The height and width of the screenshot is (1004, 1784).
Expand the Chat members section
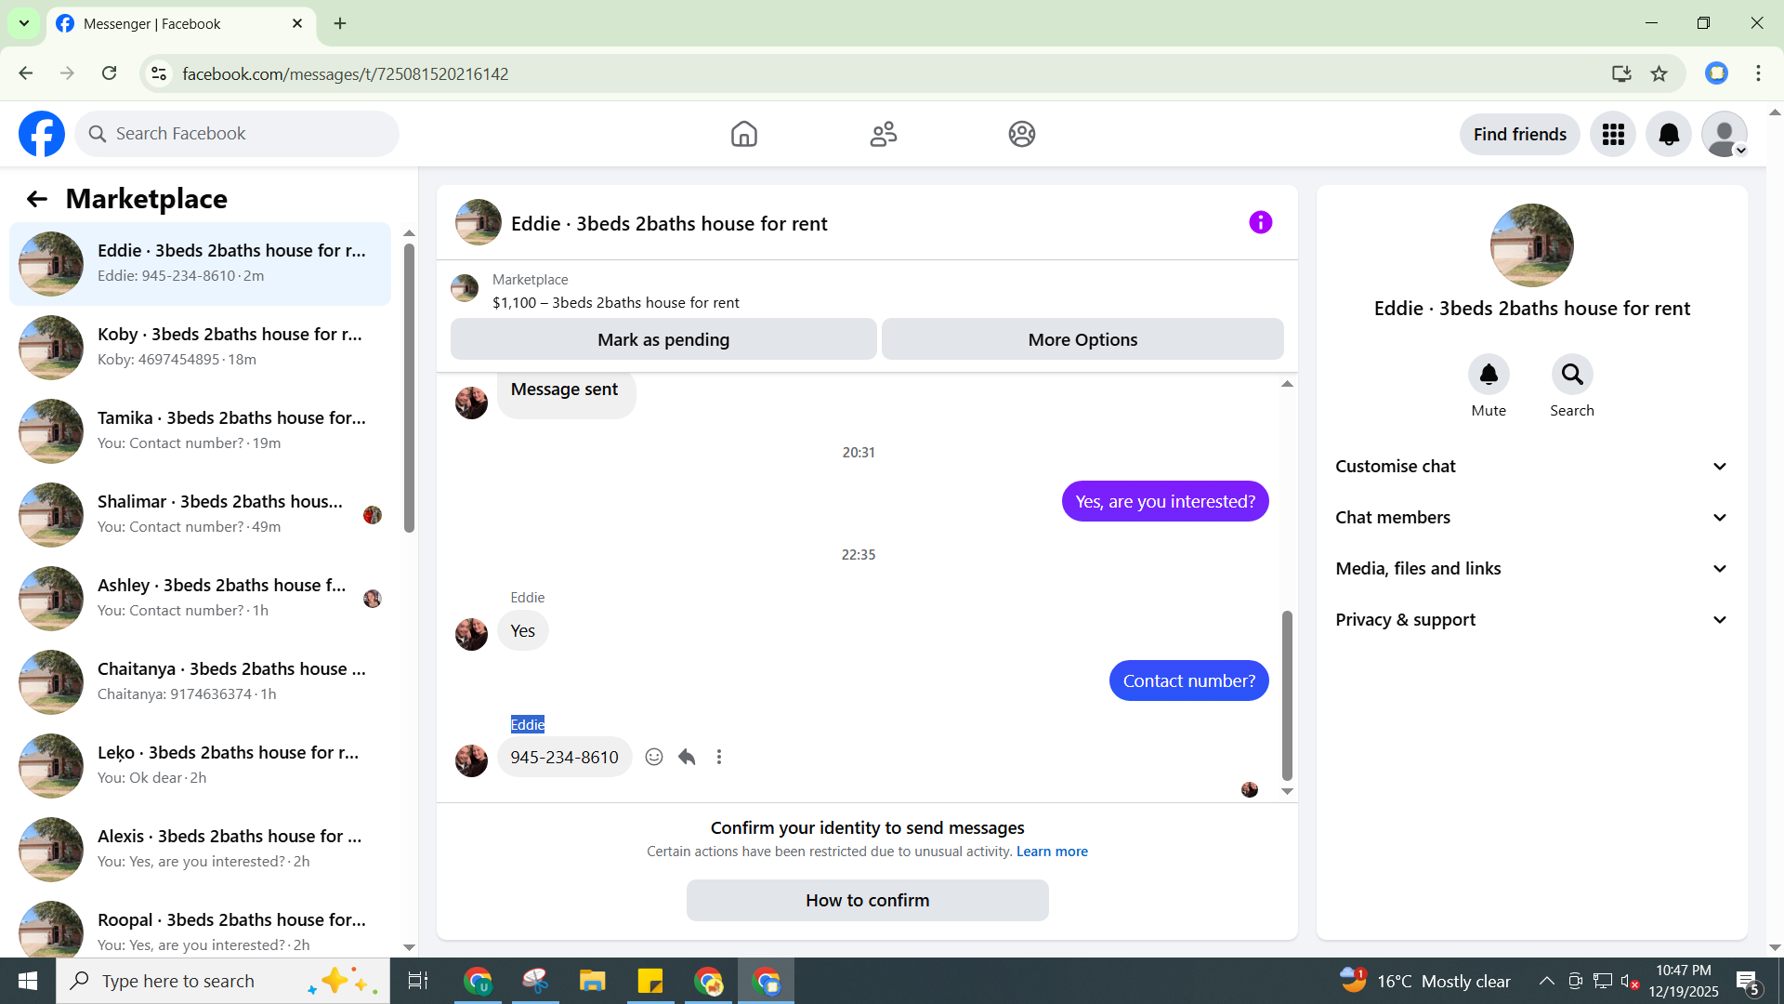[x=1531, y=518]
